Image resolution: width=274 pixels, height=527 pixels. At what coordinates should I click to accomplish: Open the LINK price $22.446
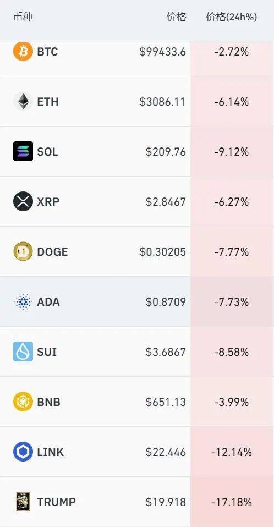tap(166, 452)
